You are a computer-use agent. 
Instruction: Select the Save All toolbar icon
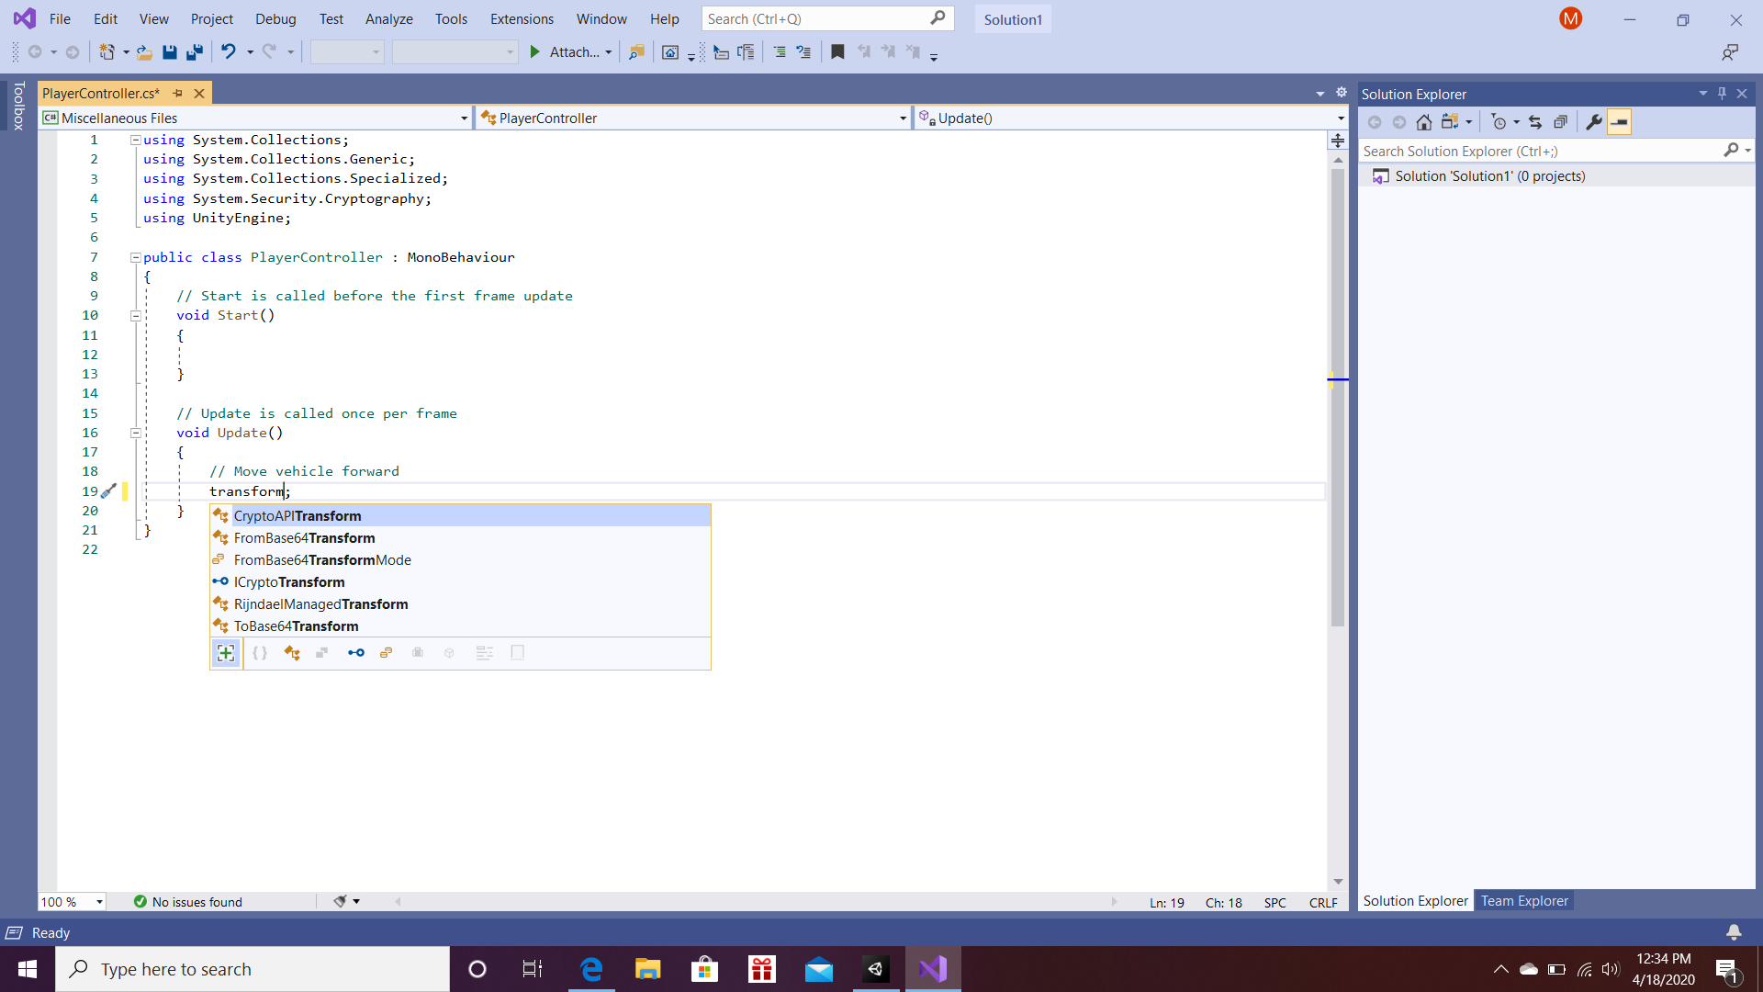click(x=194, y=51)
